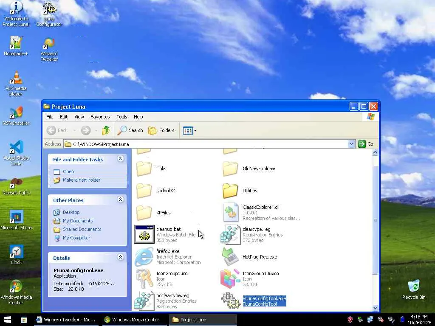
Task: Go to Shared Documents link
Action: coord(77,229)
